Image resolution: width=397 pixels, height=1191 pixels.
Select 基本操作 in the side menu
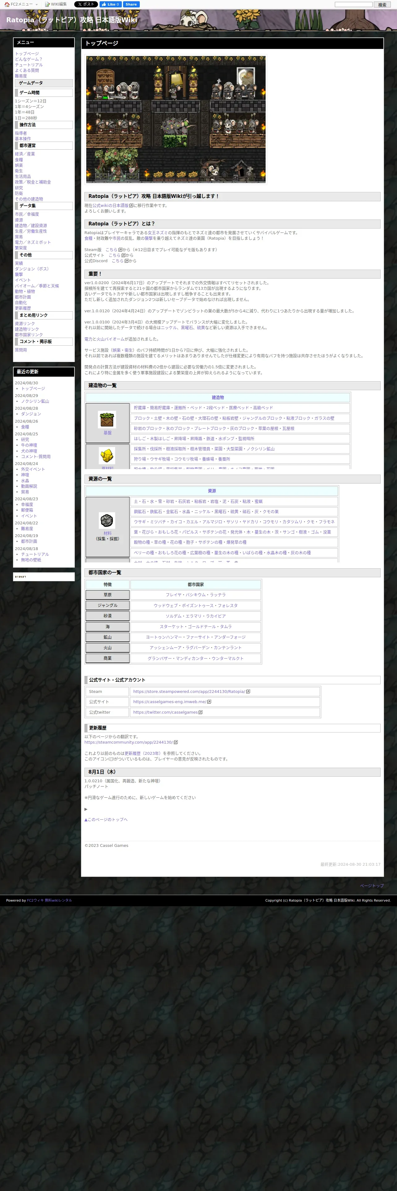(23, 139)
